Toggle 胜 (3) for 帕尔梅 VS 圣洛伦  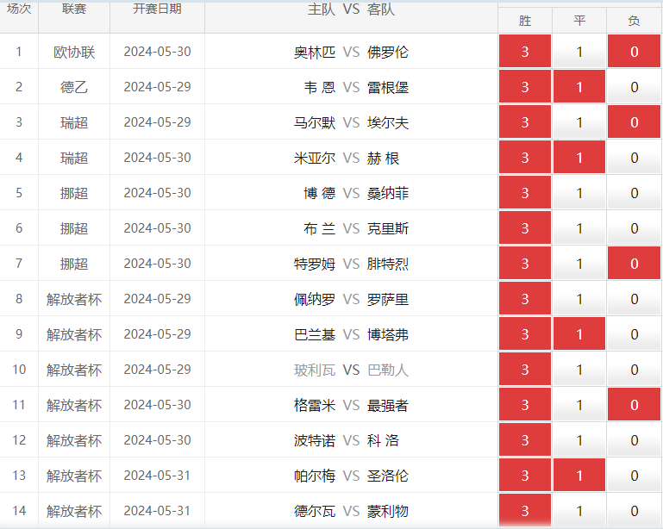525,476
